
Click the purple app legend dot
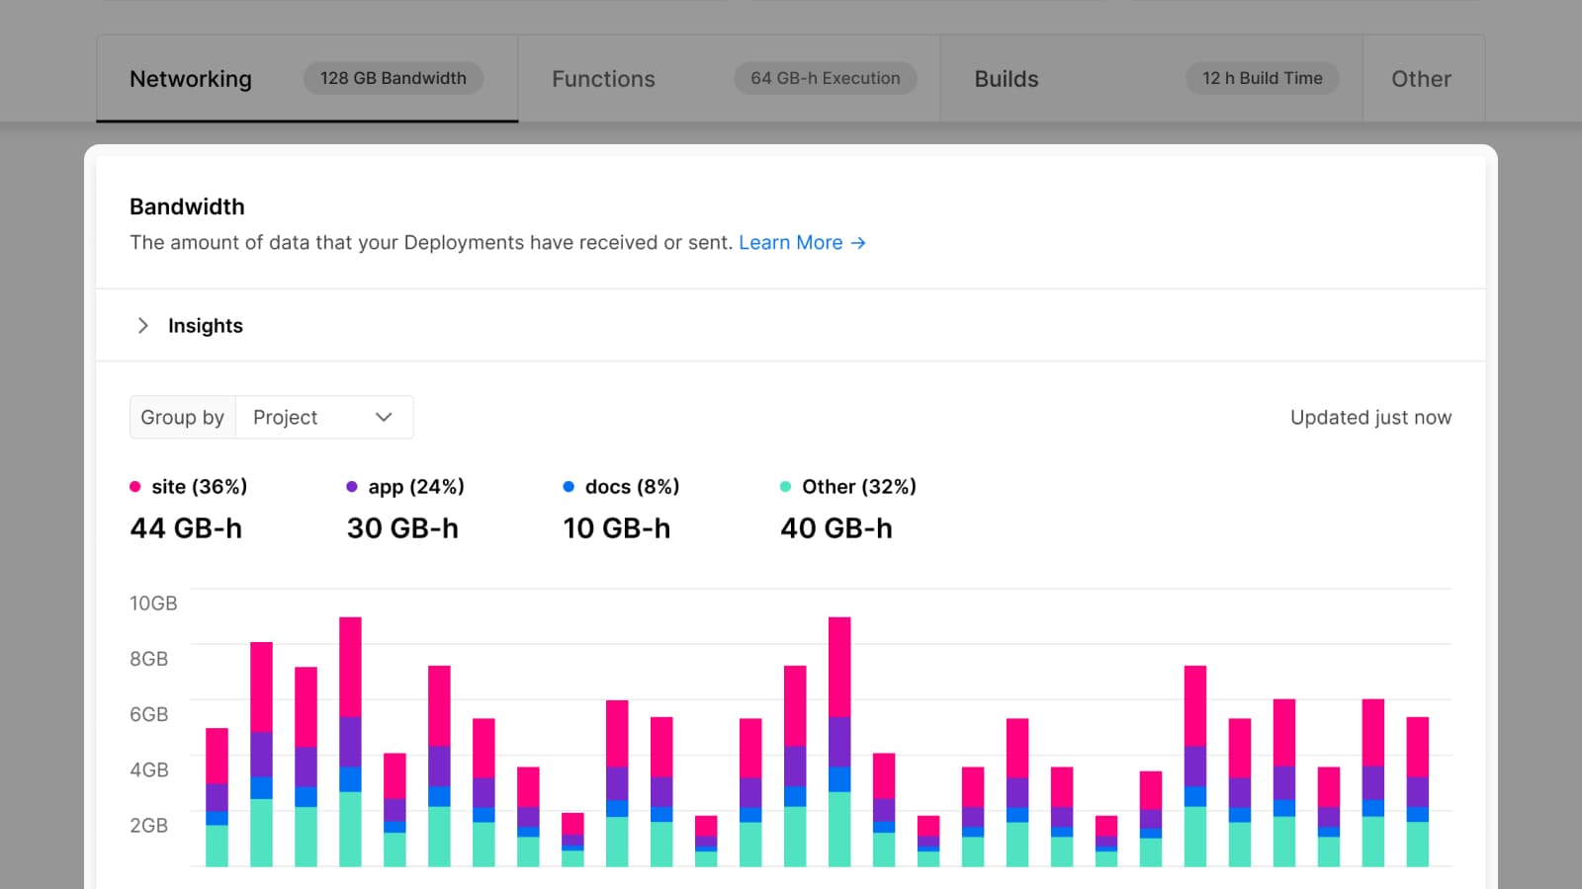coord(352,487)
